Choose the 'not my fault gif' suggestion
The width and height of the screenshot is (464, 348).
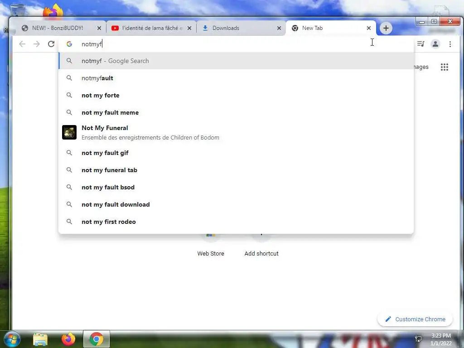(236, 153)
